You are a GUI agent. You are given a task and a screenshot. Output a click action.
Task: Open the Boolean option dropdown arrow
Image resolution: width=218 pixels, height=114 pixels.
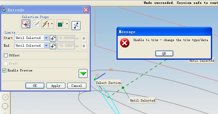click(67, 24)
